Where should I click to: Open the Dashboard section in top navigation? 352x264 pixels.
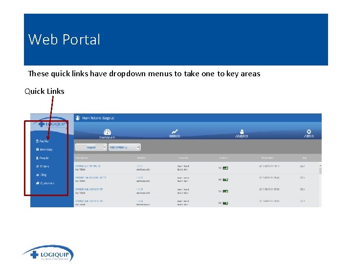[x=107, y=134]
